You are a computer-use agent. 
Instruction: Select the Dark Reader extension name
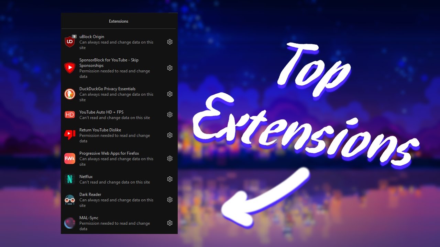(90, 195)
